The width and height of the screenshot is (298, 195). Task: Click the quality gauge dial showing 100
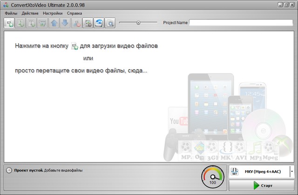212,177
